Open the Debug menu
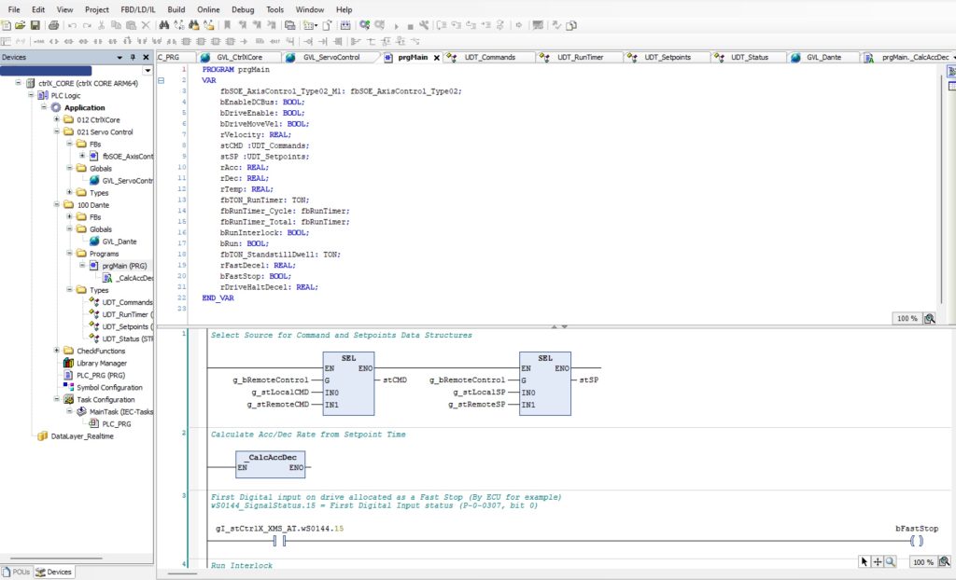 pos(242,9)
